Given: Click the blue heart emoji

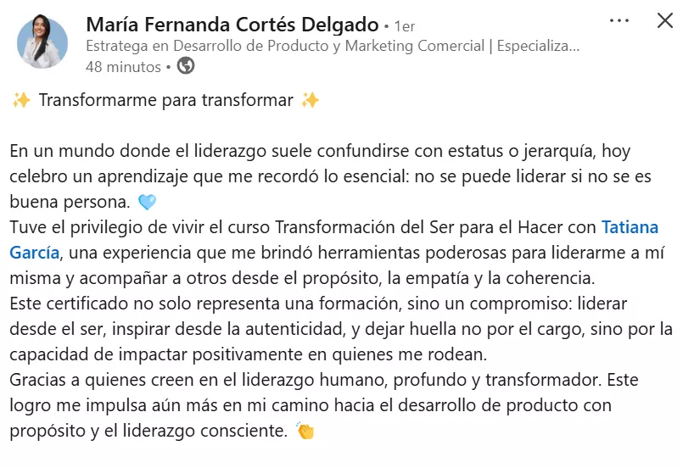Looking at the screenshot, I should (148, 203).
